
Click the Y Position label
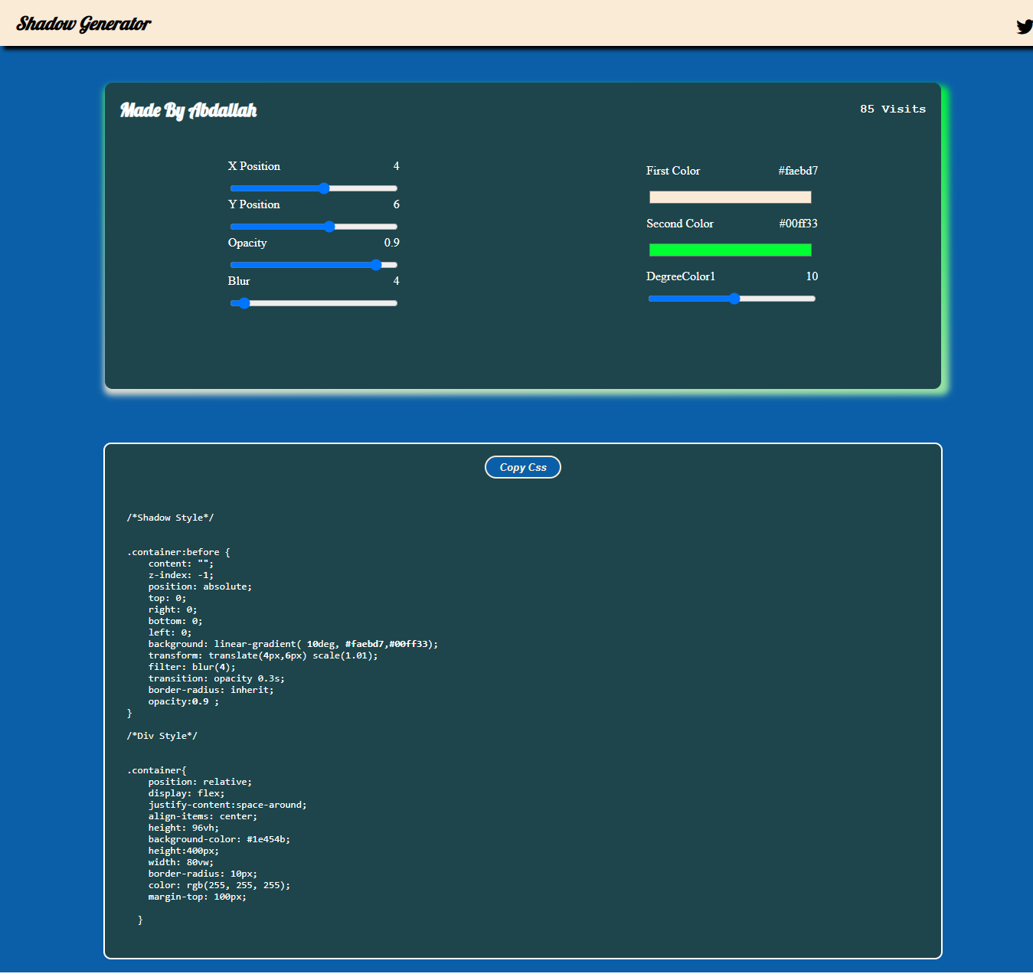[x=254, y=204]
